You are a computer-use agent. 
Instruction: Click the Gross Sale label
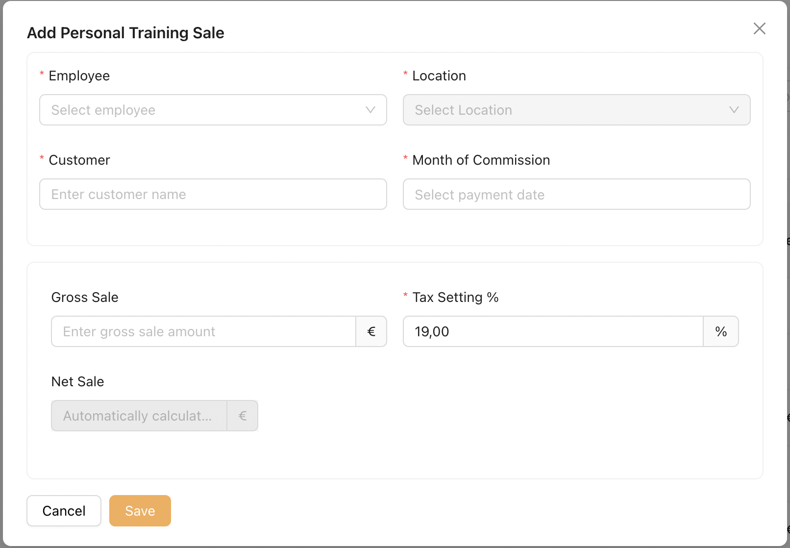pyautogui.click(x=85, y=298)
